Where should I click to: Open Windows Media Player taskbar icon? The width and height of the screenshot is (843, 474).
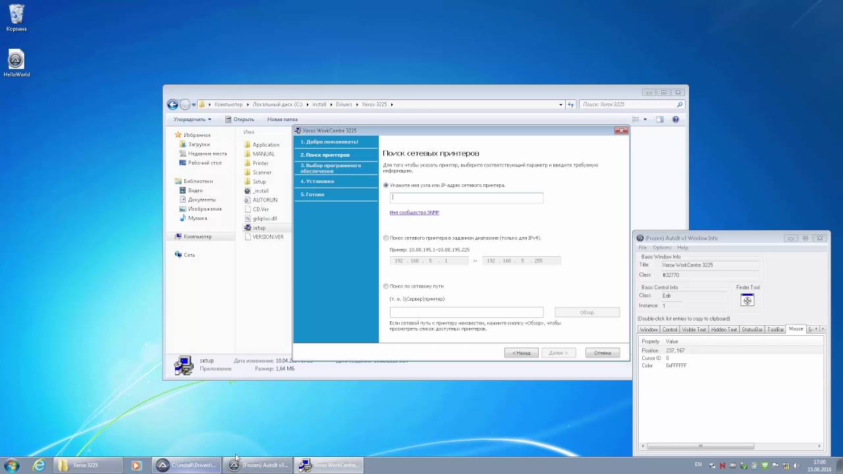point(136,465)
